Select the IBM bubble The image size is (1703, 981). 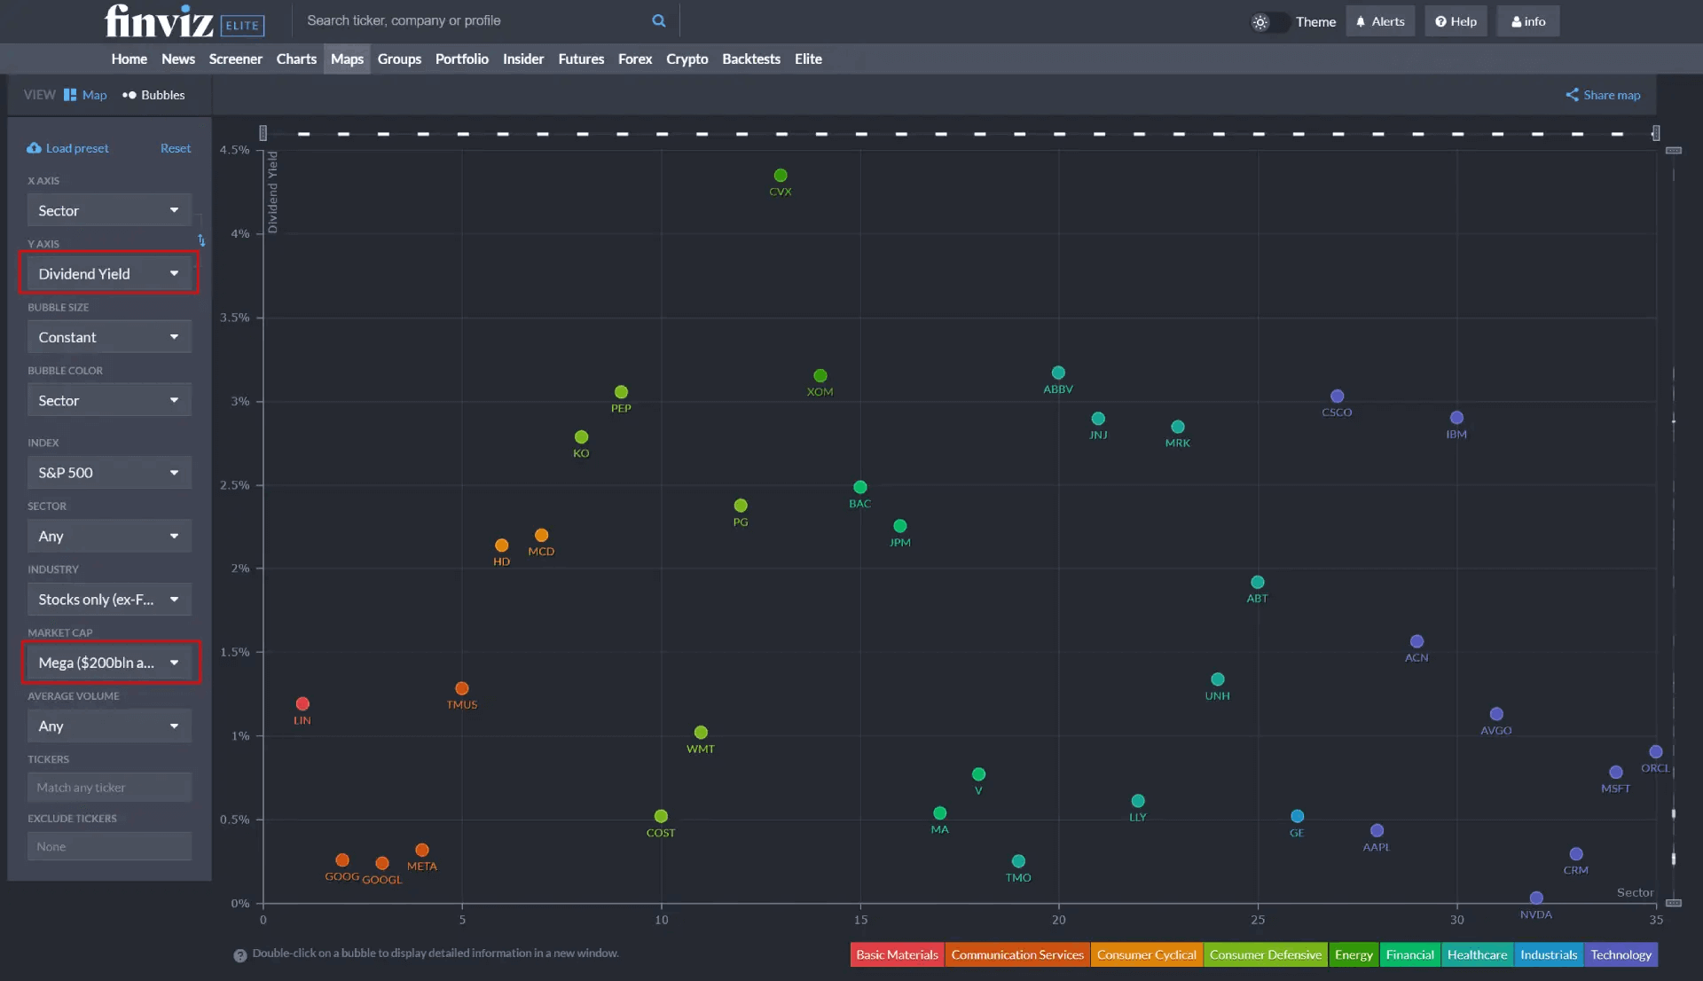click(x=1456, y=418)
